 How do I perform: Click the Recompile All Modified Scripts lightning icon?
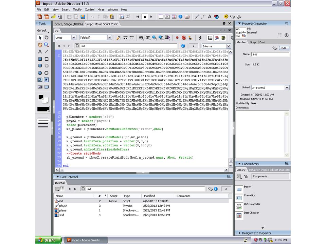(200, 38)
